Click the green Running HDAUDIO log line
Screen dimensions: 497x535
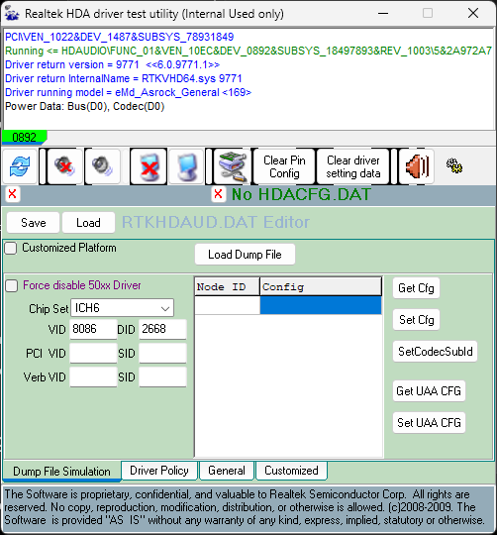[x=248, y=51]
